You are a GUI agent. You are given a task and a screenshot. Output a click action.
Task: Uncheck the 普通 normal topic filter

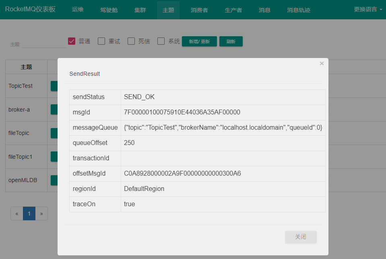[72, 41]
